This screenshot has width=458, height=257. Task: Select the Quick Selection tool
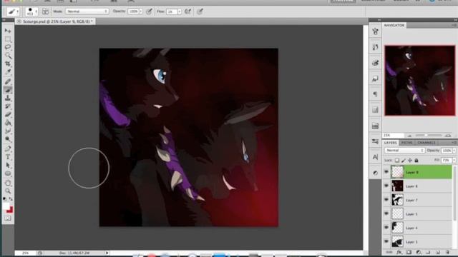8,55
